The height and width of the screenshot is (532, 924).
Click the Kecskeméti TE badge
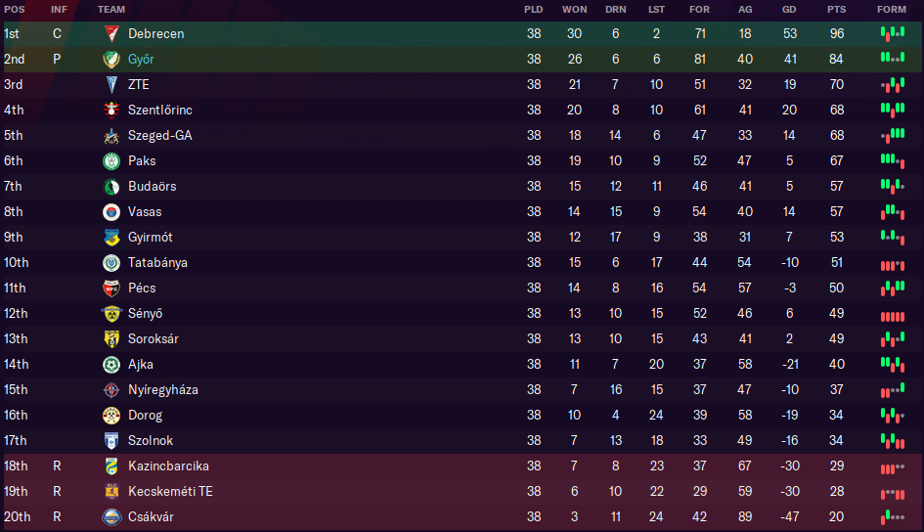111,491
